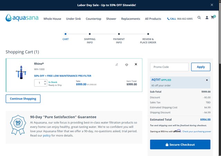Check your purchasing power with Affirm

(196, 131)
